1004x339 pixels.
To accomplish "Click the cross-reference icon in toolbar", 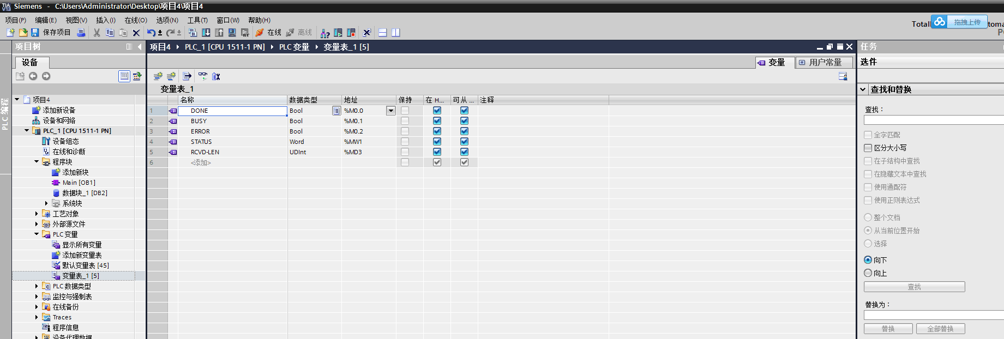I will (x=367, y=33).
